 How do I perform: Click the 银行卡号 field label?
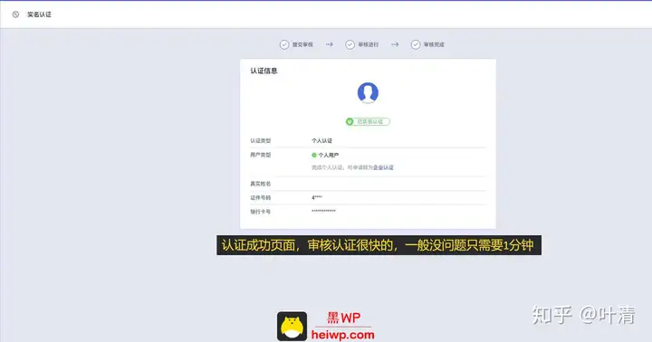coord(260,212)
